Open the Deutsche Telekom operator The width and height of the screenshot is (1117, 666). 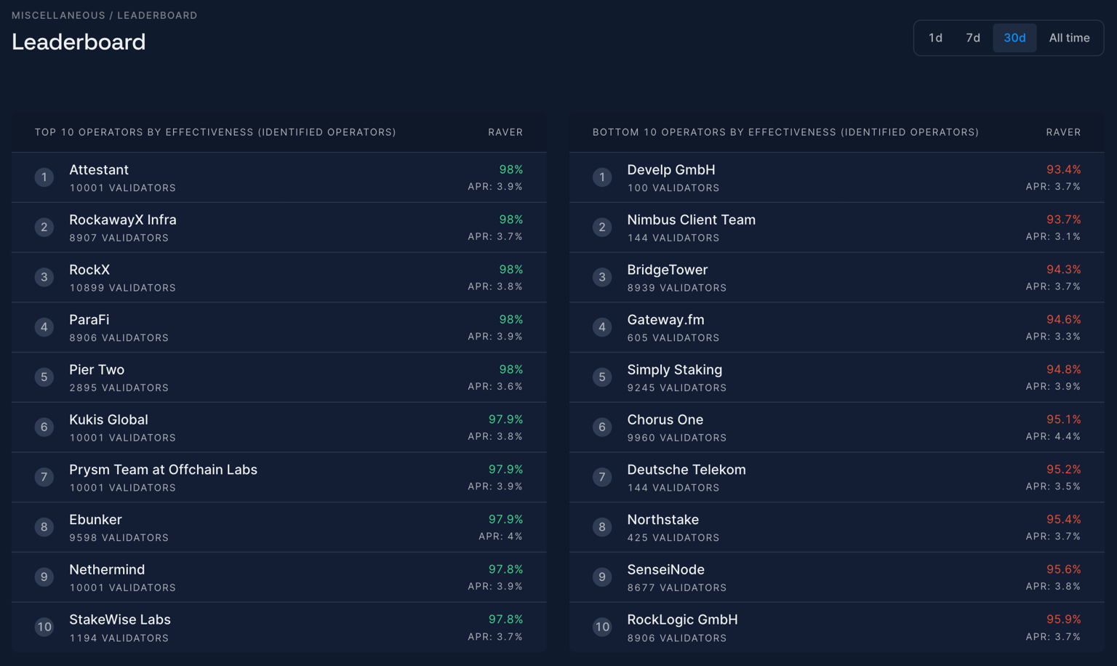click(x=686, y=470)
